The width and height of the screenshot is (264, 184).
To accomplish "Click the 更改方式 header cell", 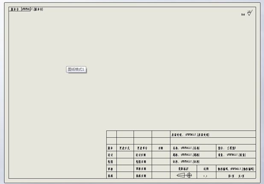I will [125, 148].
